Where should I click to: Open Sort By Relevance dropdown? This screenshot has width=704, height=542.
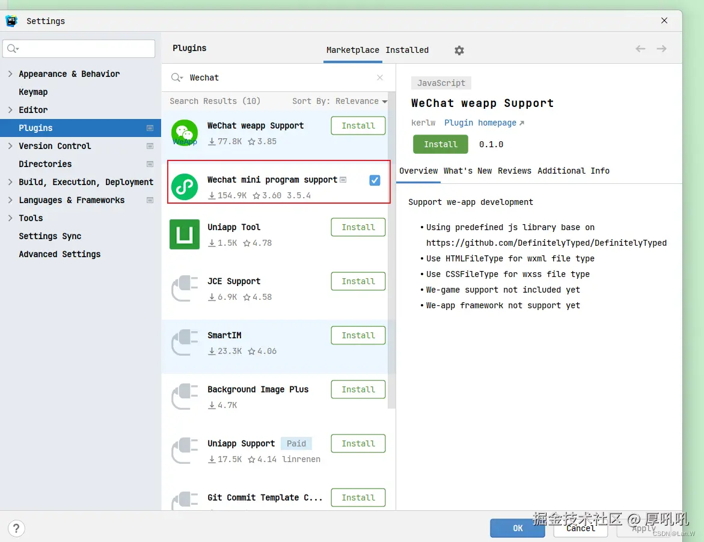pos(340,101)
